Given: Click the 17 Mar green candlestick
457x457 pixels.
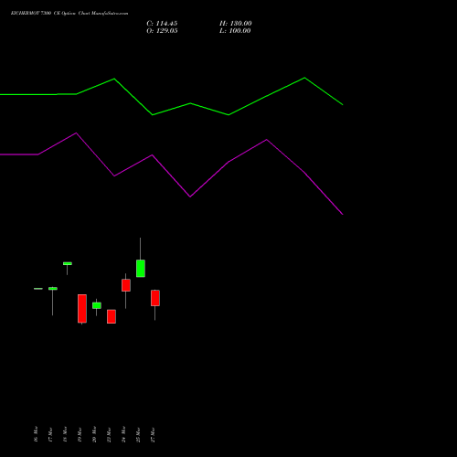Looking at the screenshot, I should click(x=53, y=289).
